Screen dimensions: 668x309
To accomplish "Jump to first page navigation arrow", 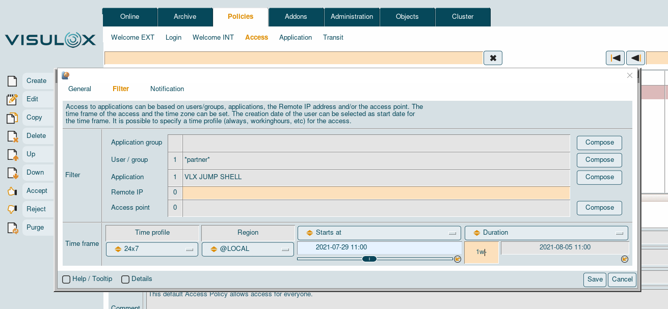I will pyautogui.click(x=615, y=58).
